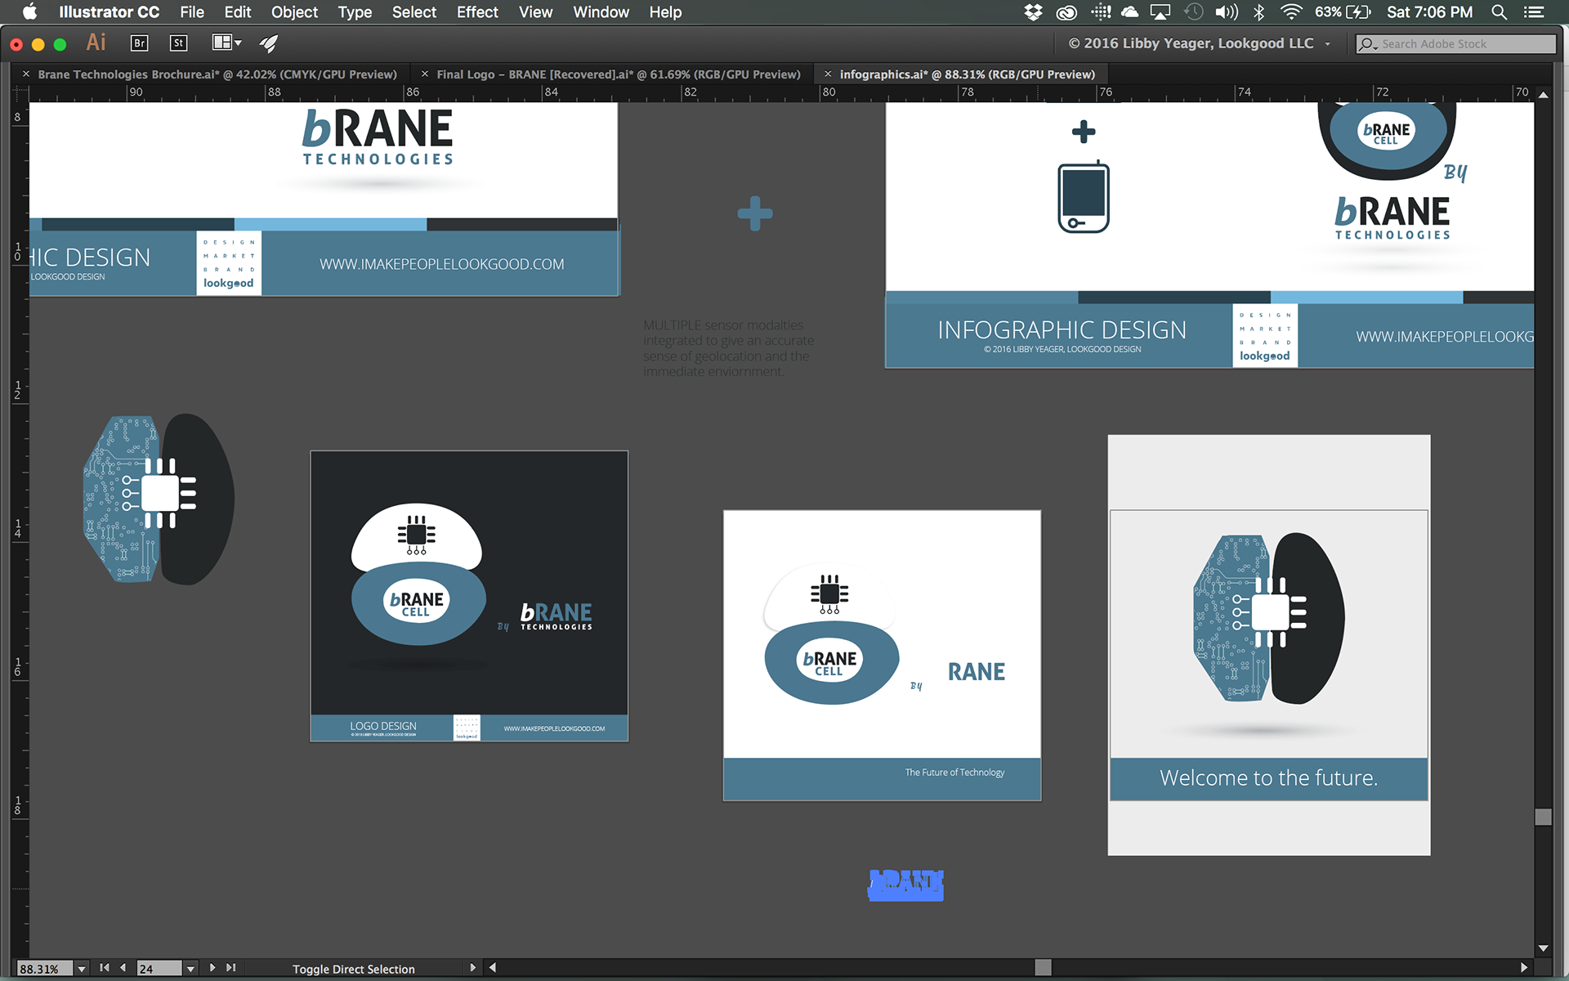The height and width of the screenshot is (981, 1569).
Task: Click the 'Welcome to the future.' text
Action: click(x=1268, y=777)
